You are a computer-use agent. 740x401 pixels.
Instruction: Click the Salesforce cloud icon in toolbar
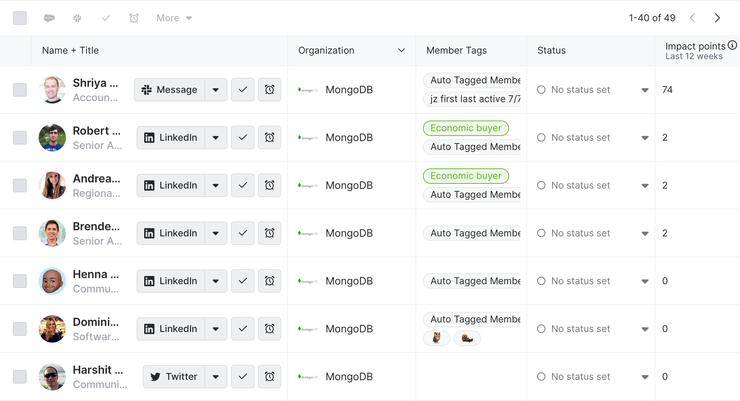coord(49,18)
